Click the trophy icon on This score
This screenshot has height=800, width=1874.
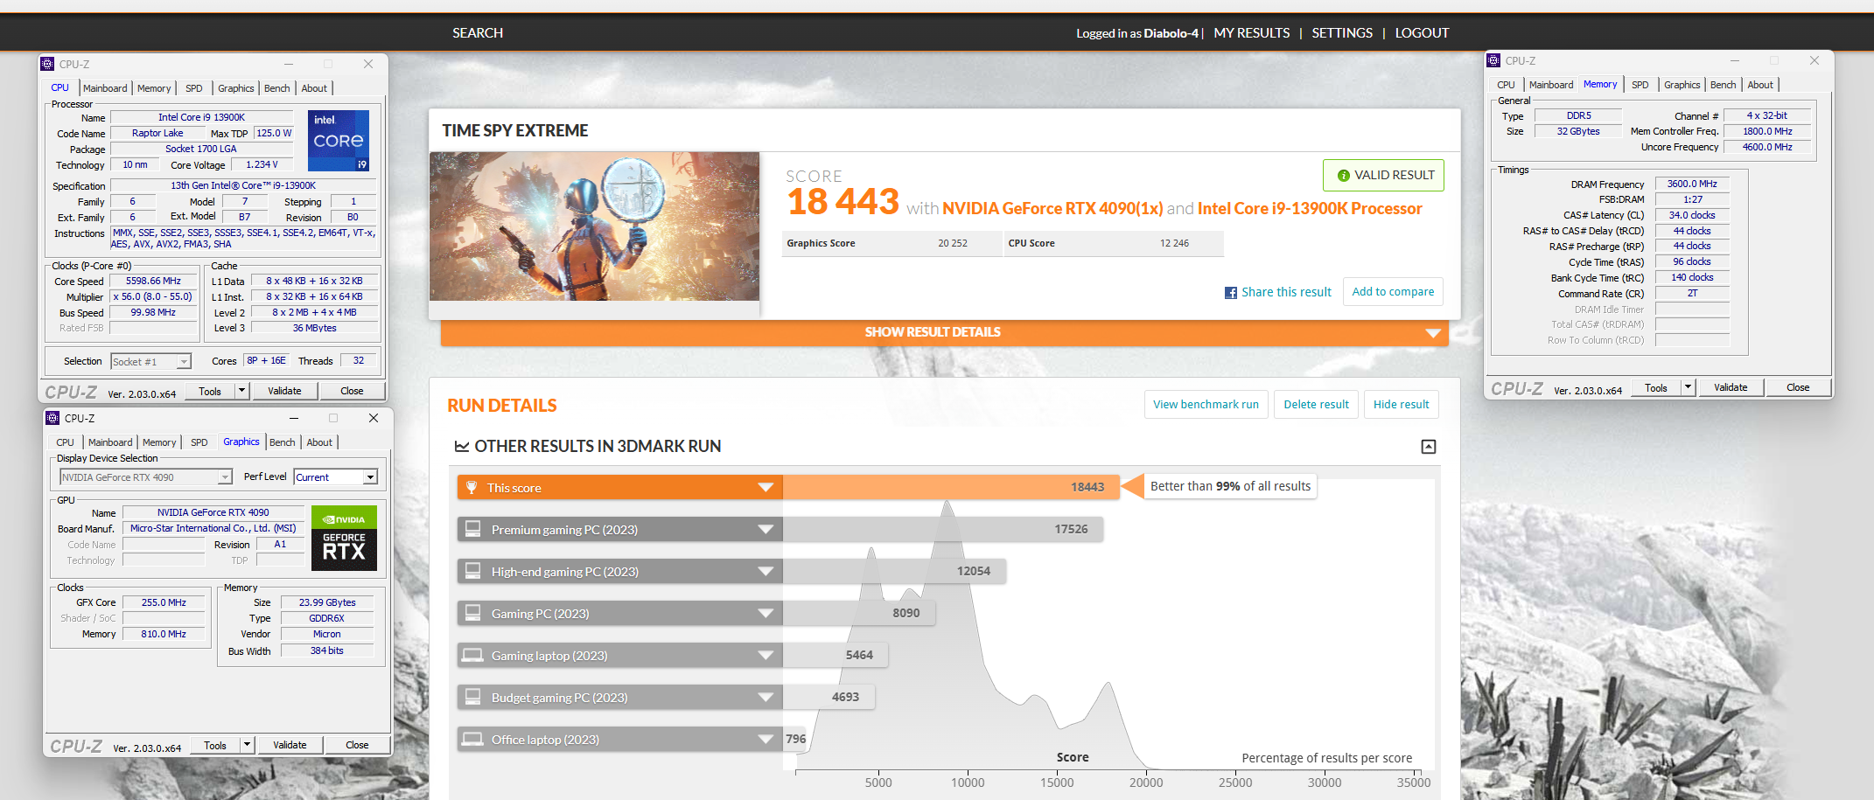tap(472, 487)
